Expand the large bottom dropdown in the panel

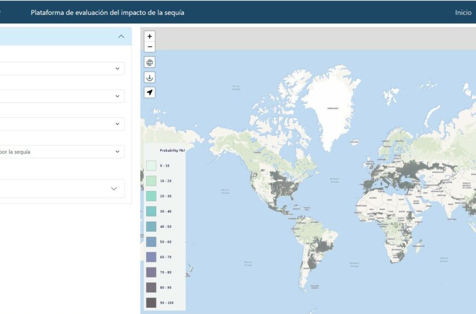pos(62,188)
